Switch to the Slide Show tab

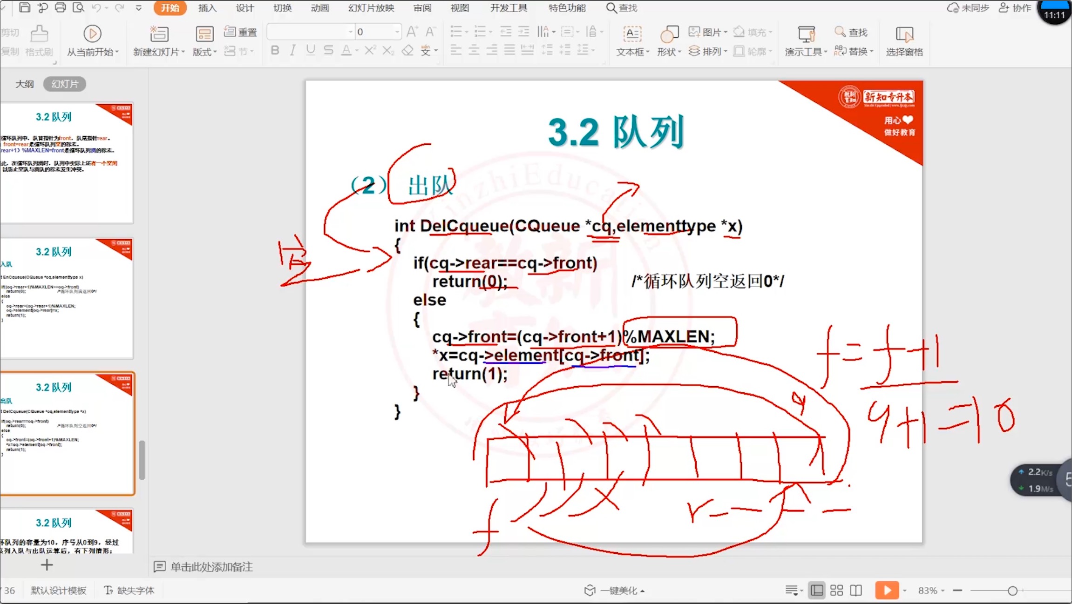(371, 8)
